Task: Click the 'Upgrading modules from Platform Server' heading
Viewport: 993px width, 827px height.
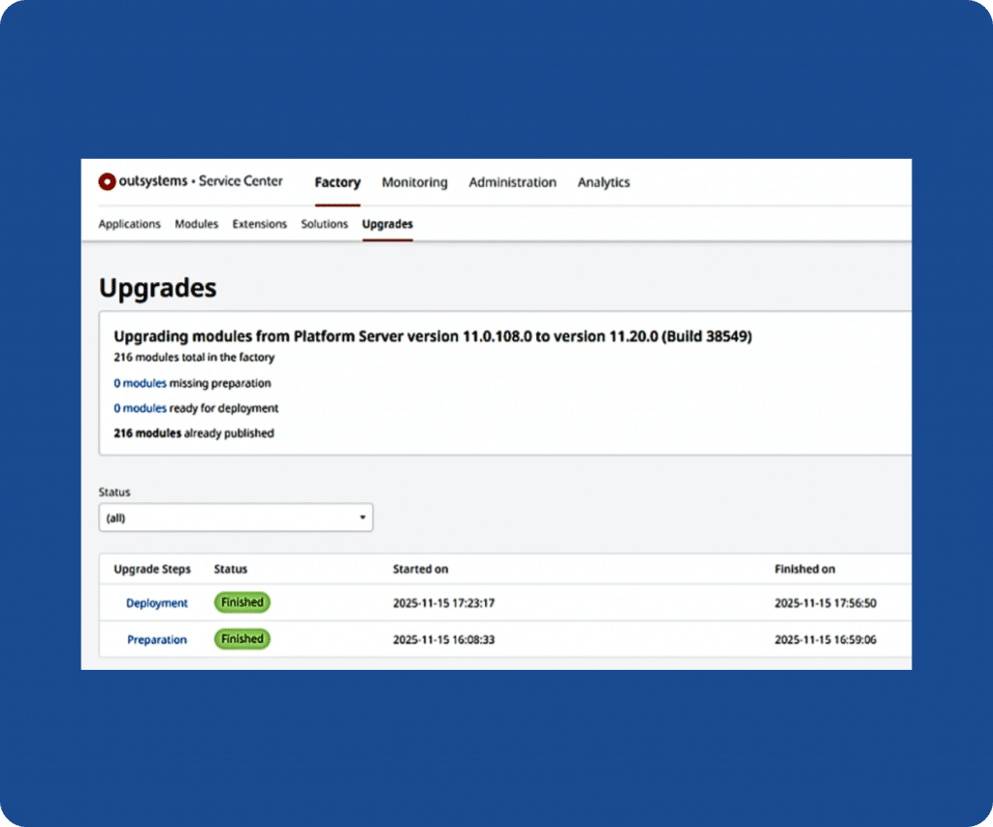Action: point(432,336)
